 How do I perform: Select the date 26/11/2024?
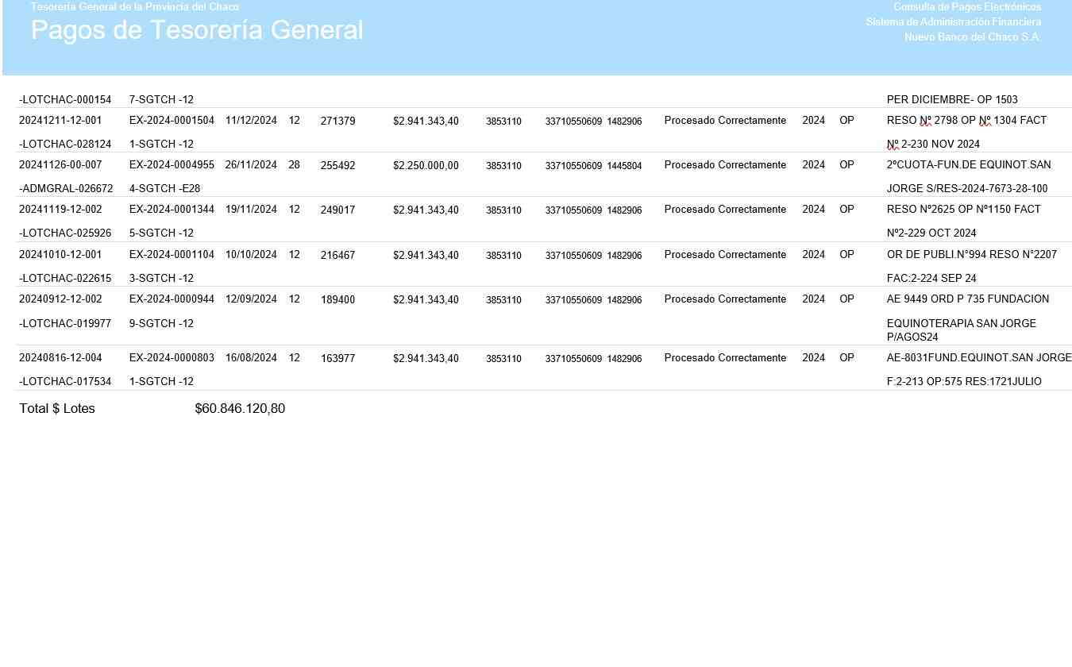(x=251, y=165)
